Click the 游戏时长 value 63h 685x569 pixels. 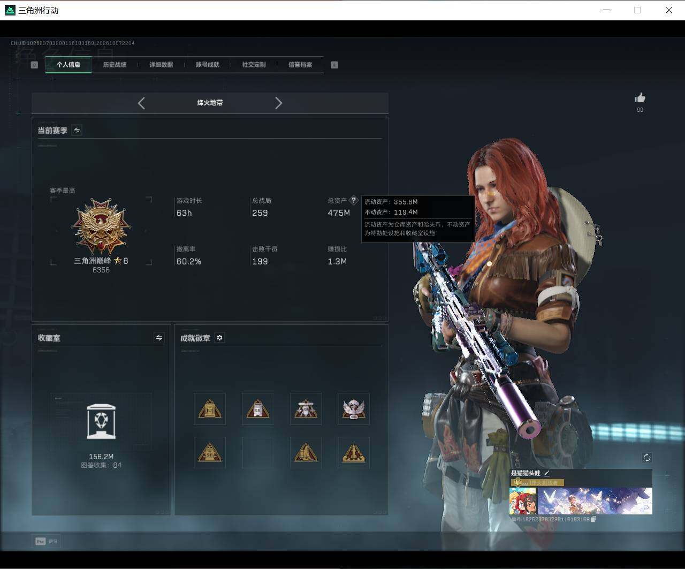pos(184,213)
